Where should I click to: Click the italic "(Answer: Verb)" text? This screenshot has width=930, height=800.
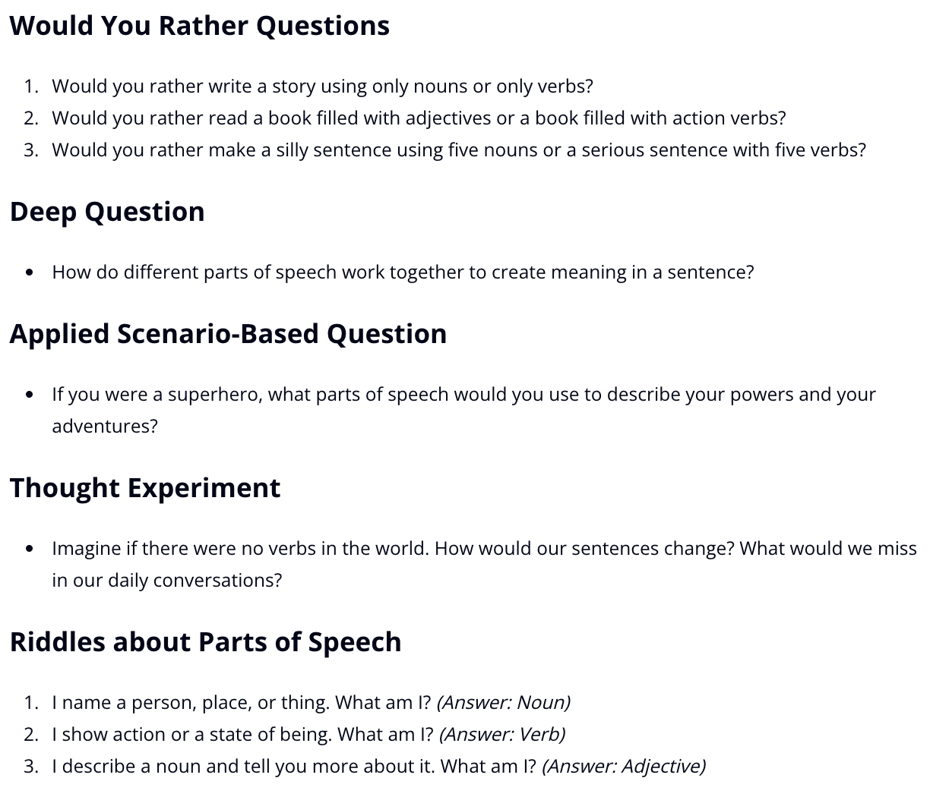pyautogui.click(x=502, y=735)
